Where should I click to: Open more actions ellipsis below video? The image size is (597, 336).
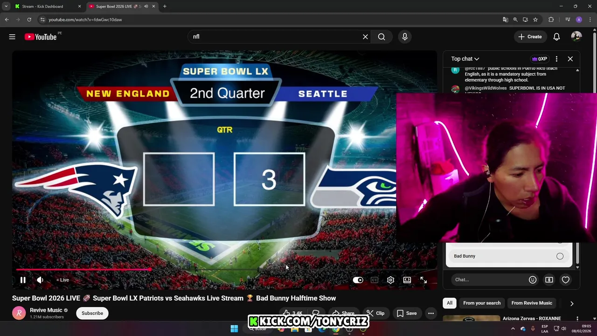pos(431,313)
